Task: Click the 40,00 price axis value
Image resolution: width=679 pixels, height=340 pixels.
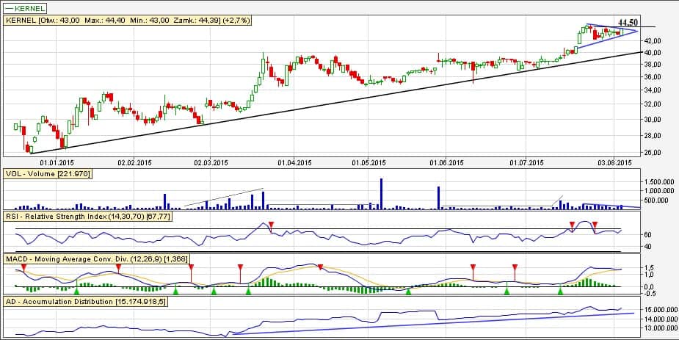Action: click(x=653, y=53)
